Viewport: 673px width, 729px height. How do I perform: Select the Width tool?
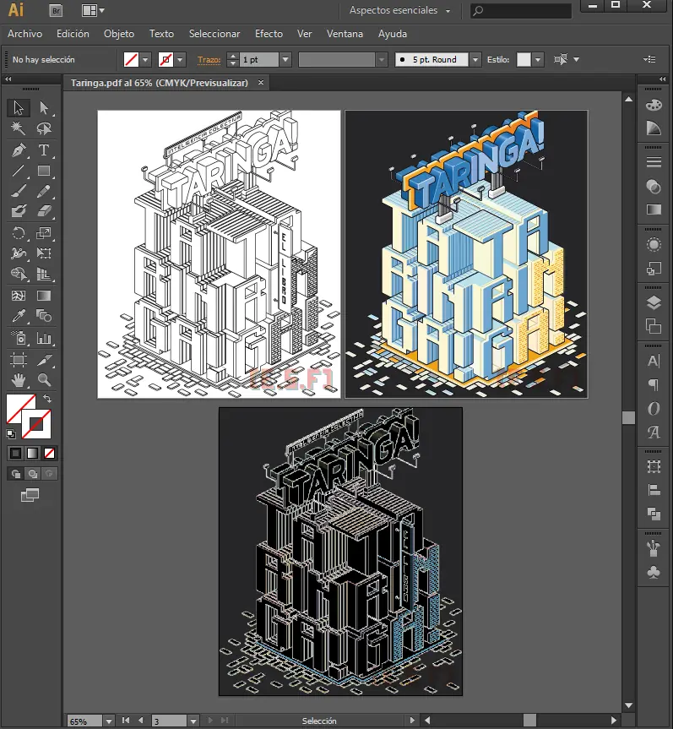pyautogui.click(x=19, y=253)
